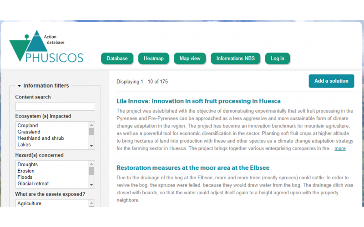The height and width of the screenshot is (227, 364).
Task: Click the more link of Lila Innova
Action: point(340,148)
